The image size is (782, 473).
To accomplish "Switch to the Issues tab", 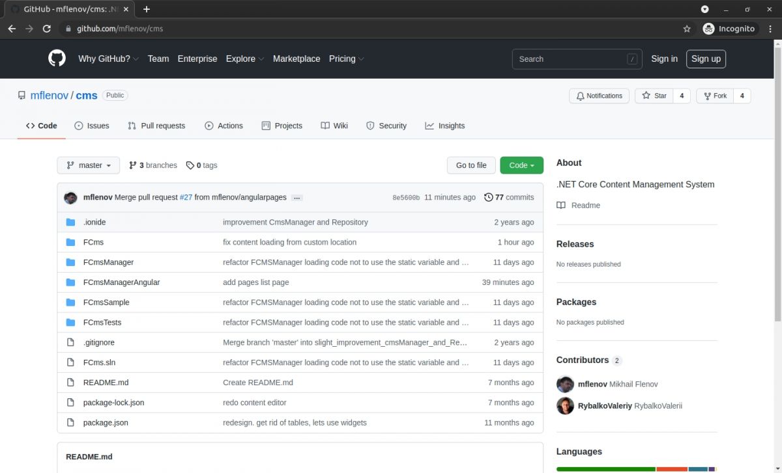I will tap(92, 126).
